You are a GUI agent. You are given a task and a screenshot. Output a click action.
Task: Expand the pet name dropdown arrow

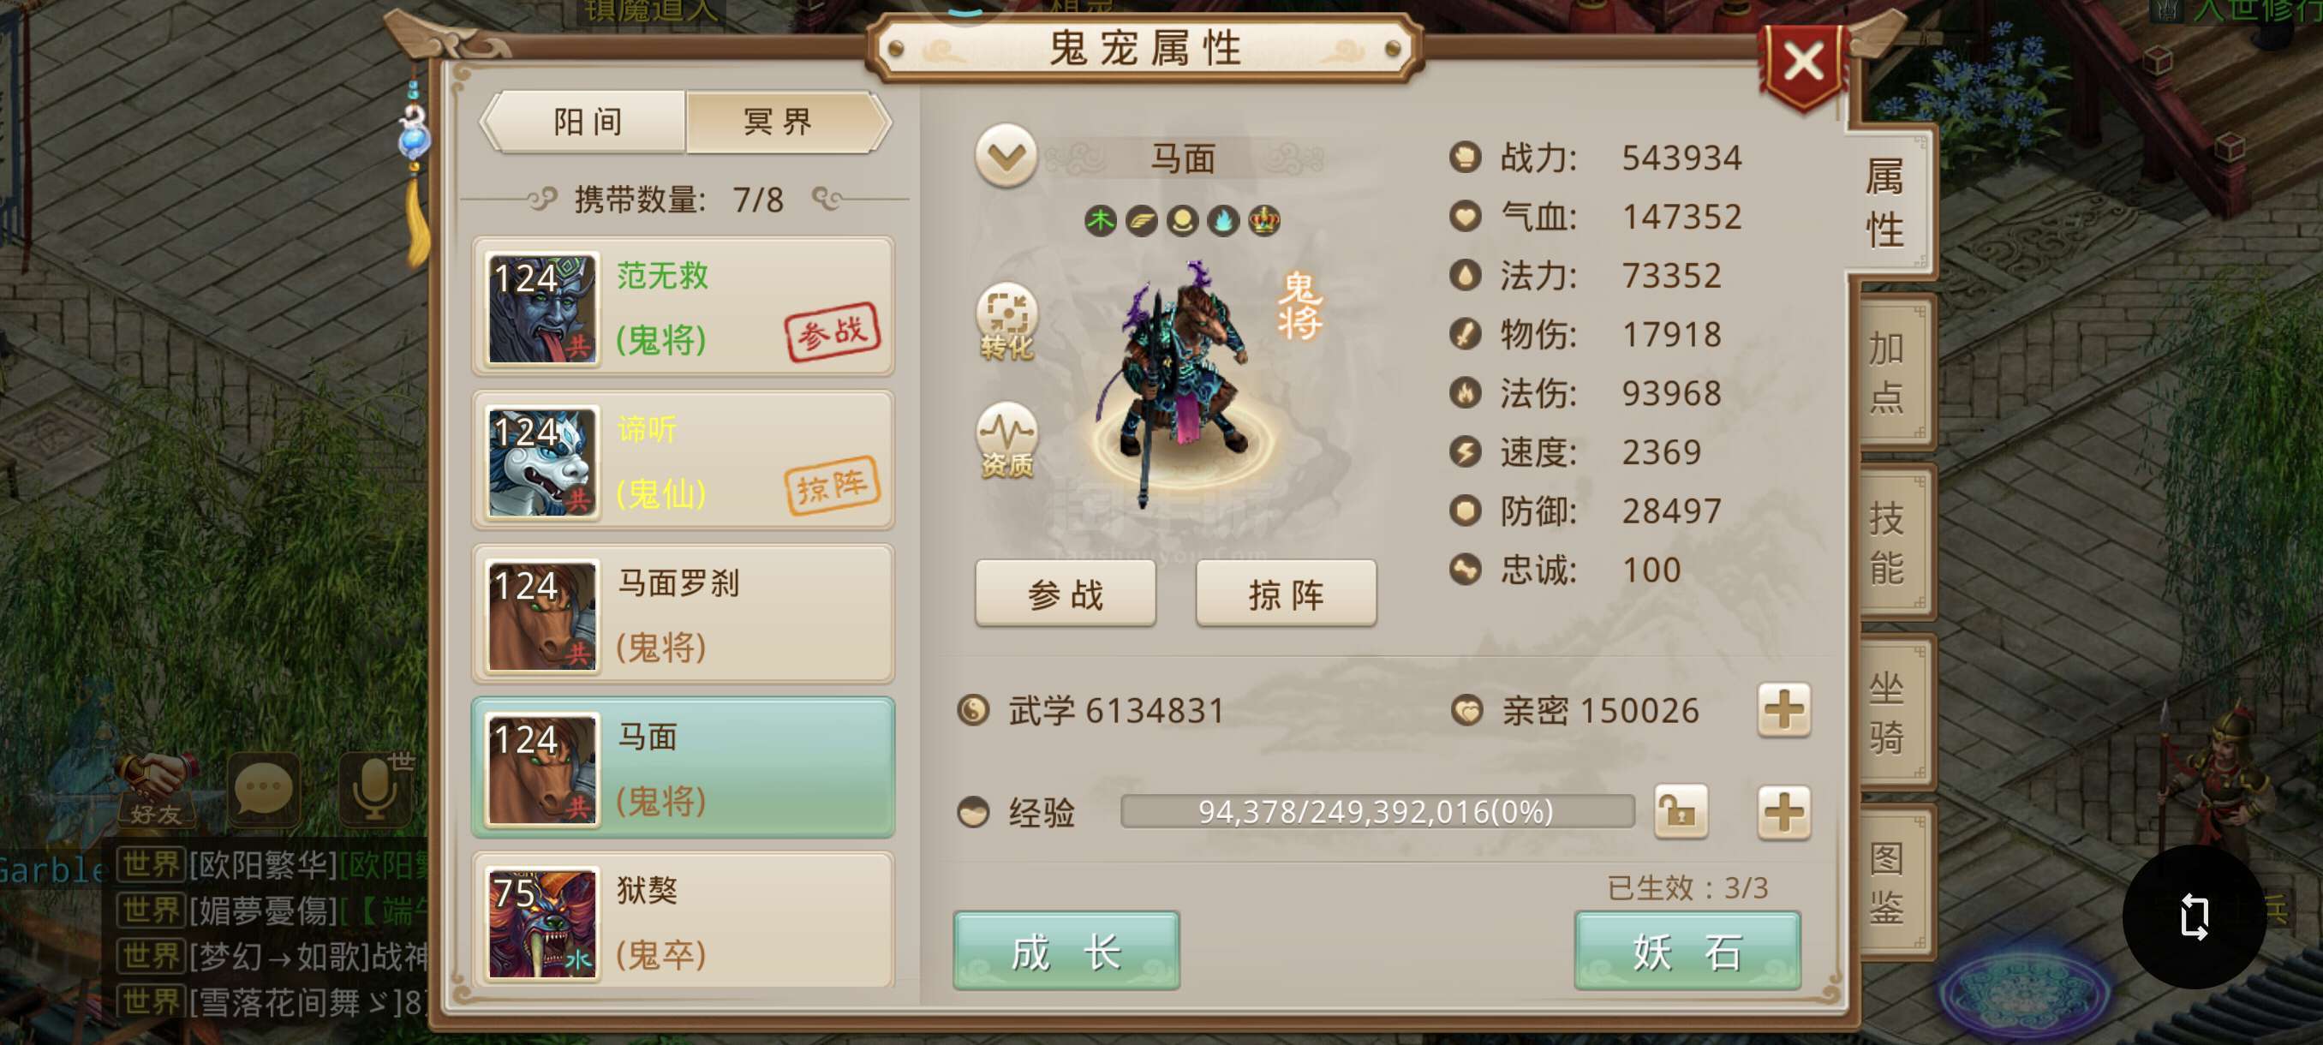[1006, 157]
